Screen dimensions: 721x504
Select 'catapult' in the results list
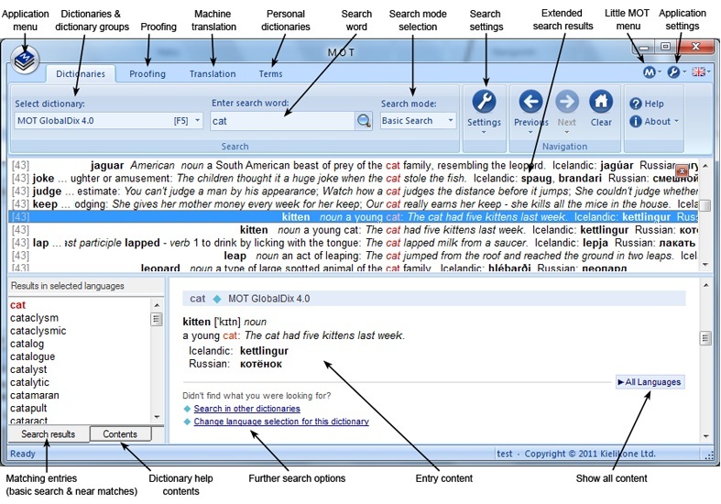[x=28, y=408]
